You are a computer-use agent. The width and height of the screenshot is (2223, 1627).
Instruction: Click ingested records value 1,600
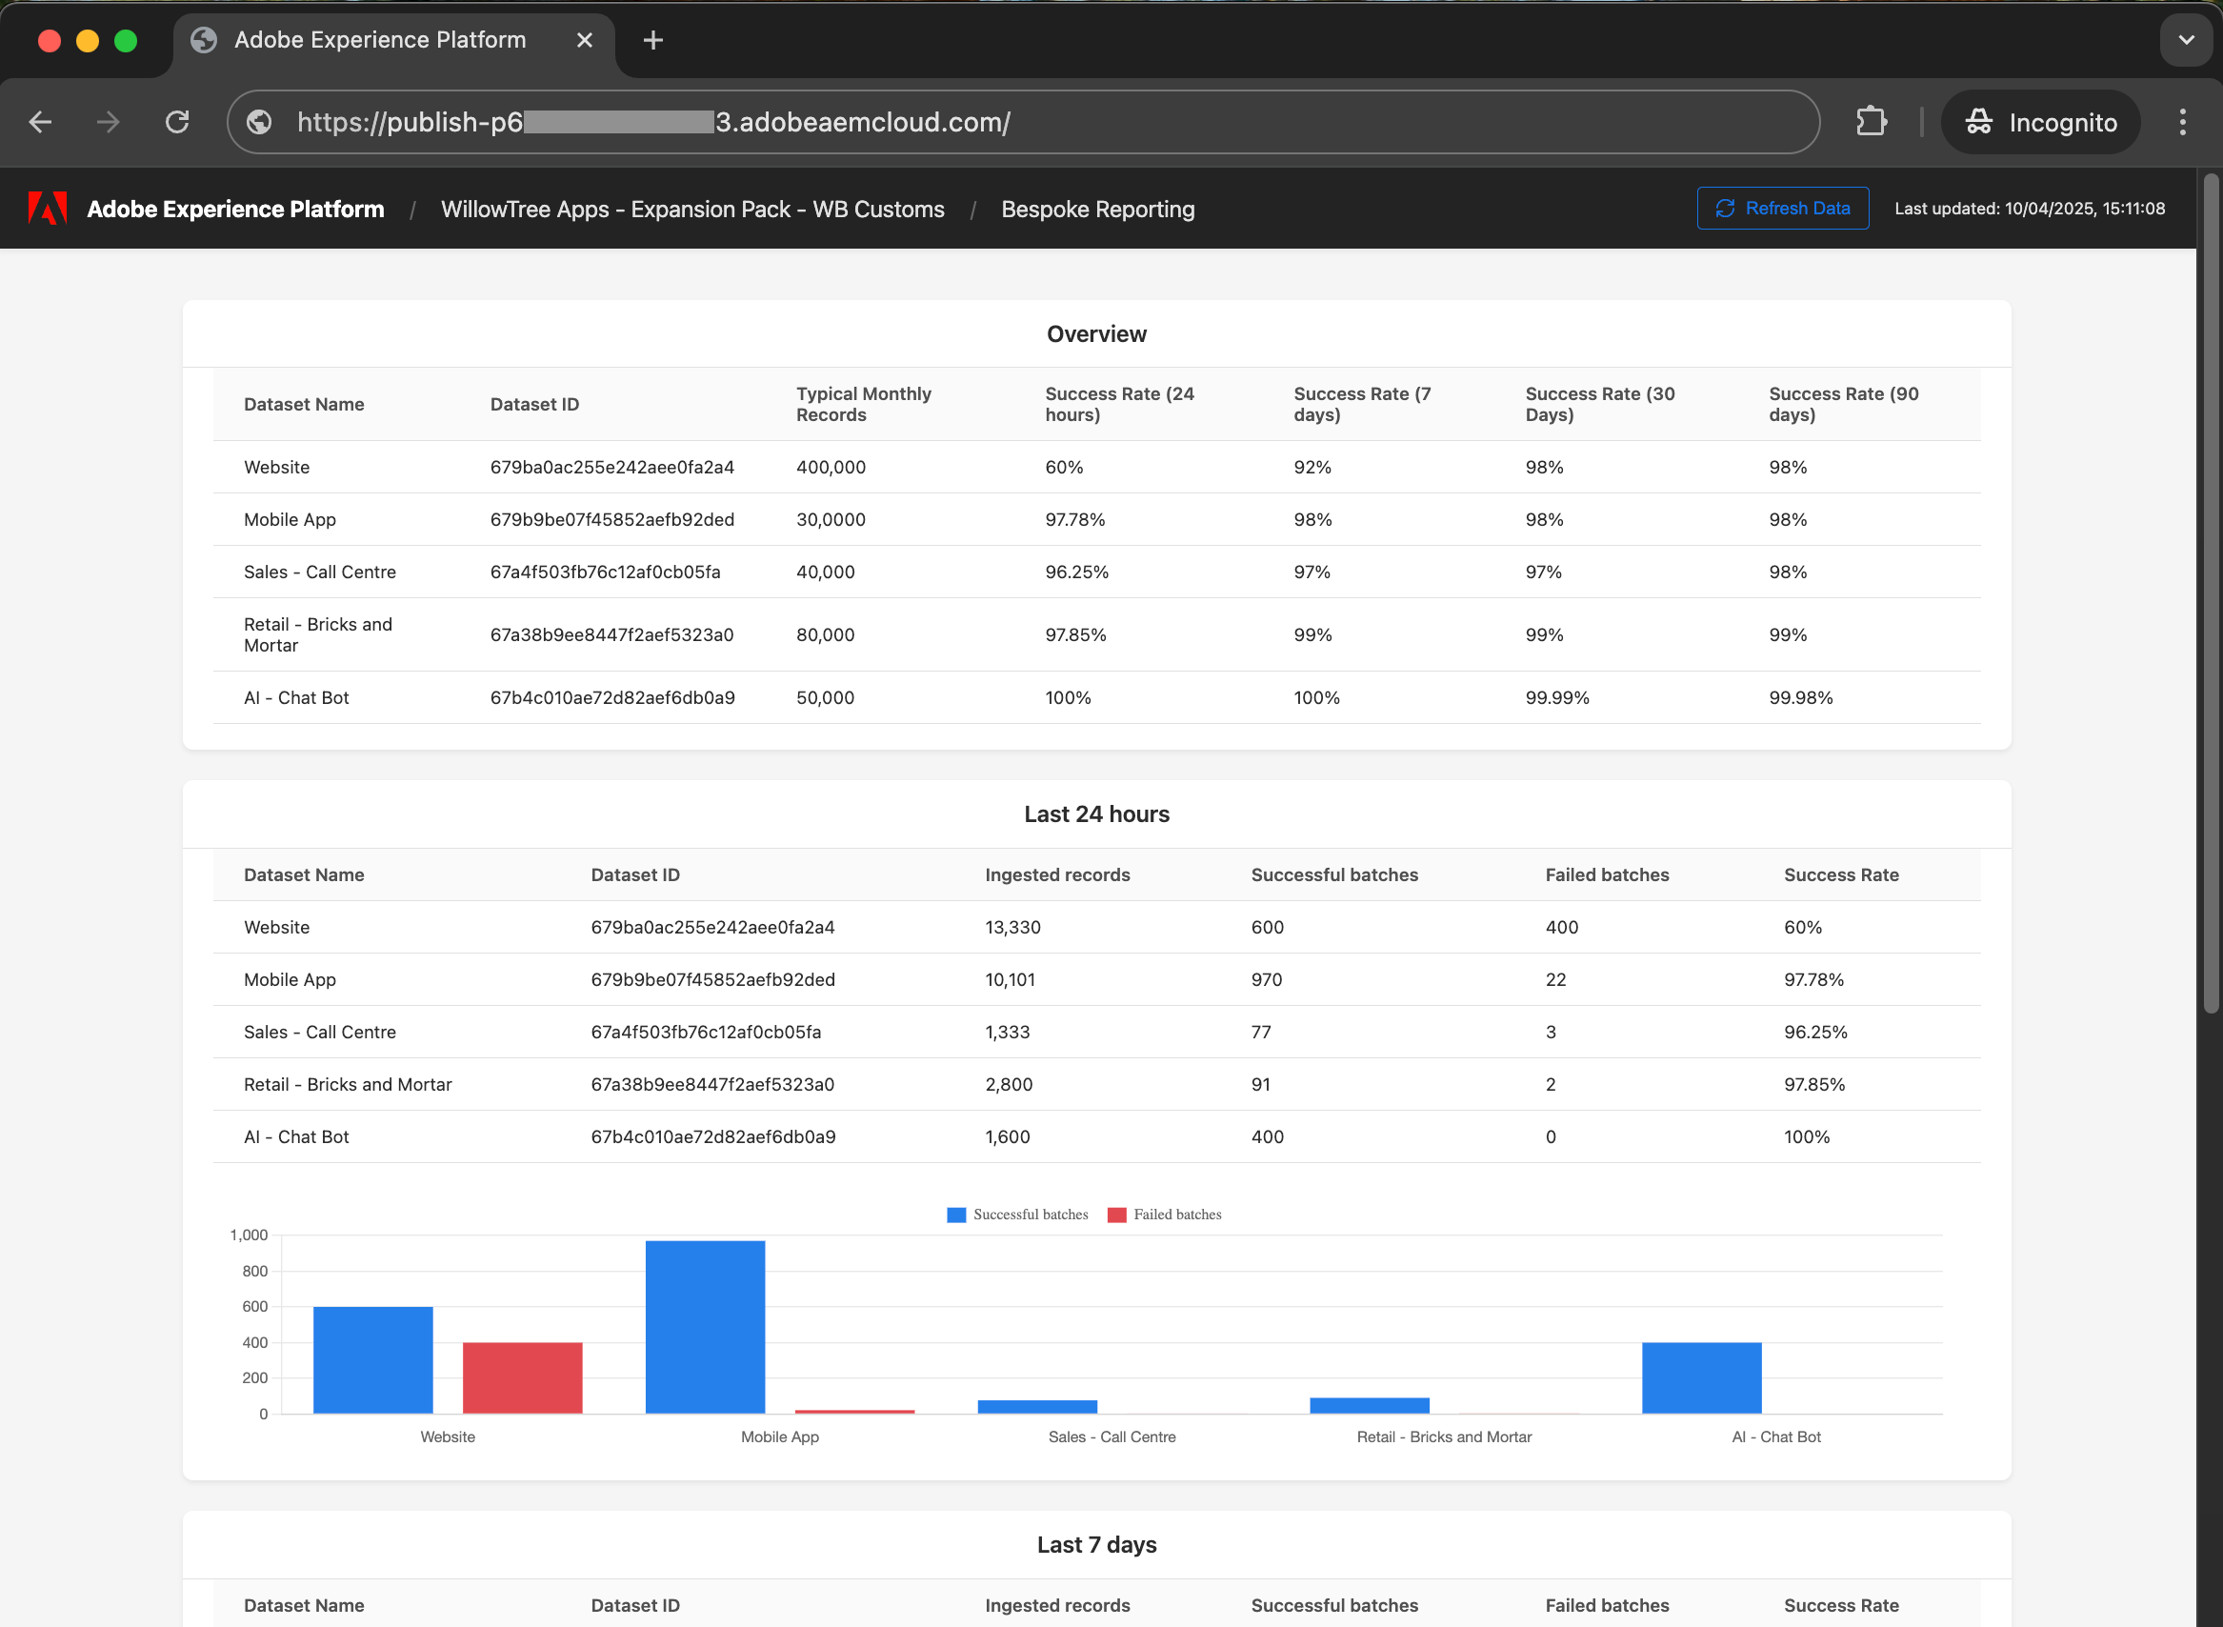[x=1007, y=1135]
